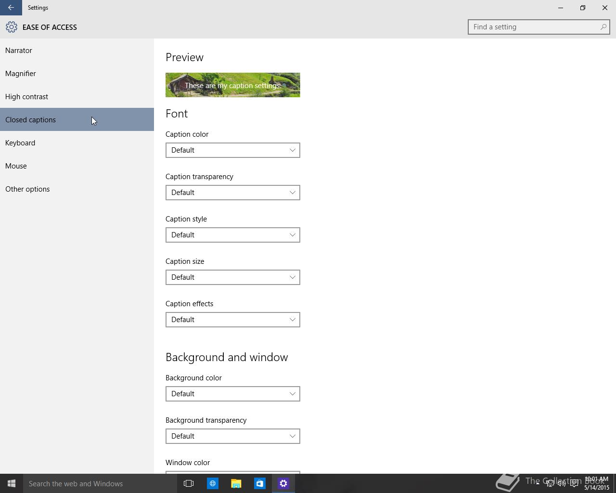Select Other options in the sidebar
Viewport: 616px width, 493px height.
click(77, 189)
